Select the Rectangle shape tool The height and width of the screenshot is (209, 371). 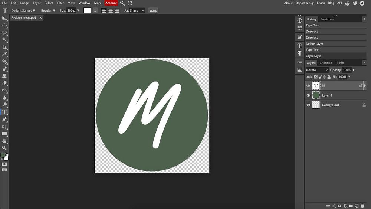click(4, 134)
